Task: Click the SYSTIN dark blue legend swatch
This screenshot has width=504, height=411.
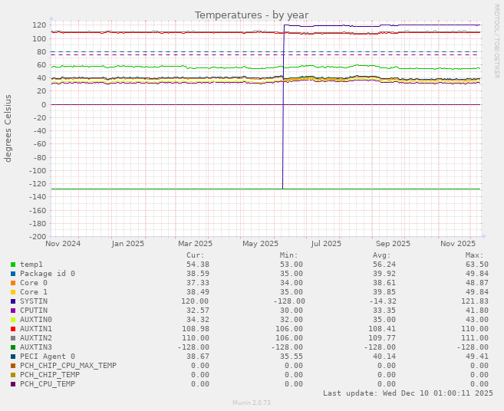Action: (x=13, y=301)
